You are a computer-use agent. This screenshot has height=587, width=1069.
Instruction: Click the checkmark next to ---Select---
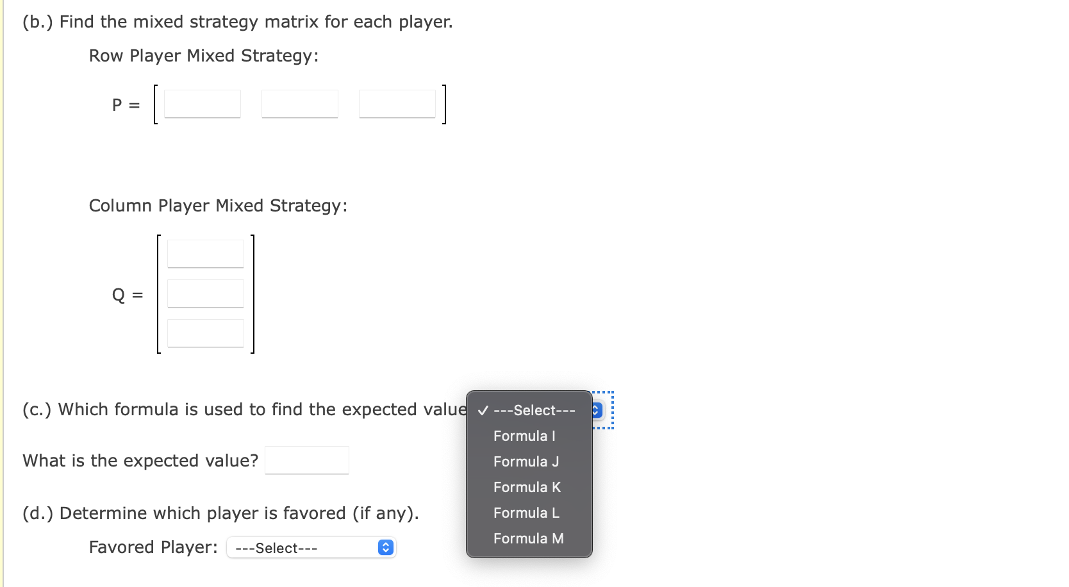pos(482,410)
